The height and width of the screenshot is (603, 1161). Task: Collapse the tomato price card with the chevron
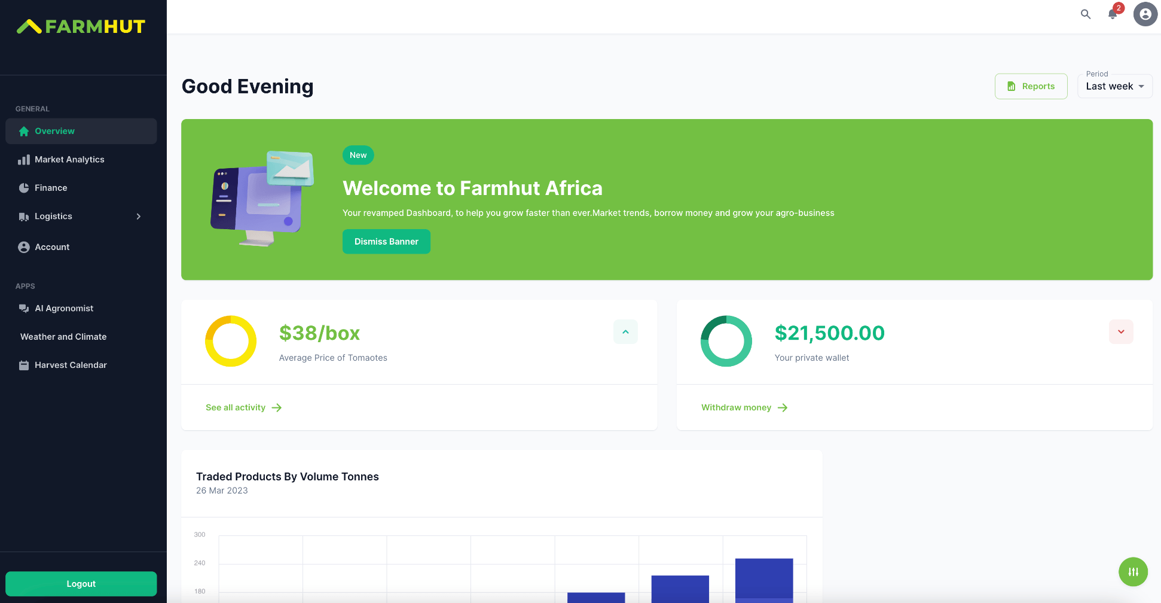(x=625, y=331)
